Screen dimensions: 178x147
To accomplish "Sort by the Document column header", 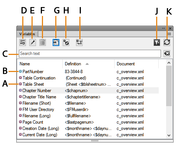I will coord(126,64).
